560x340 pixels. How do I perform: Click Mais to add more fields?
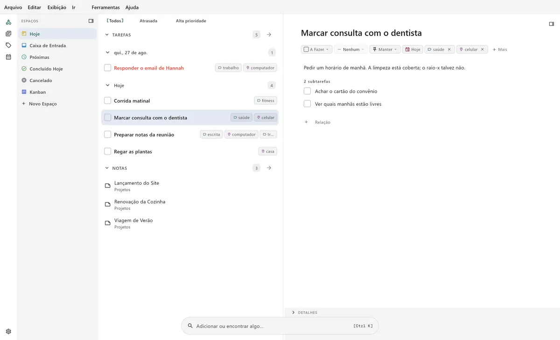[x=500, y=49]
